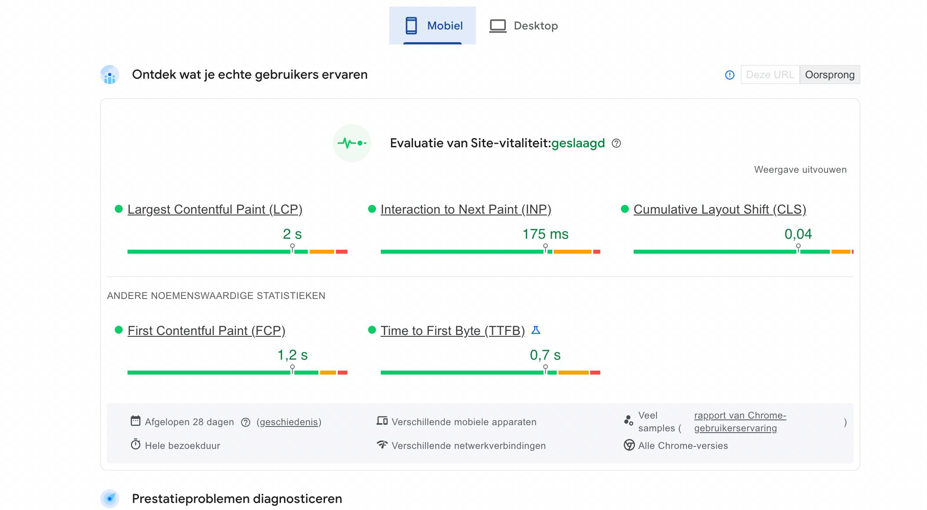Image resolution: width=927 pixels, height=510 pixels.
Task: Click the help icon next to geslaagd
Action: [617, 143]
